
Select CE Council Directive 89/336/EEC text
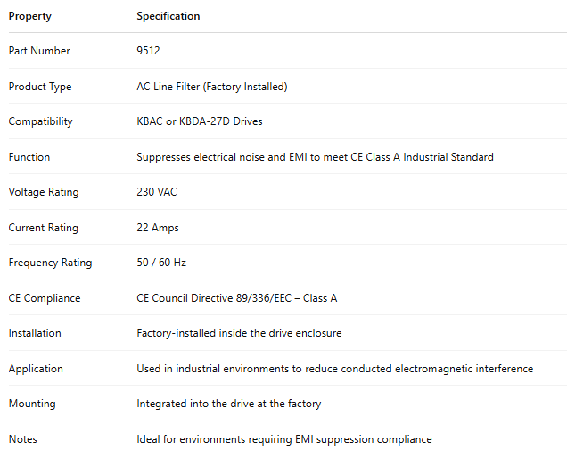coord(236,298)
